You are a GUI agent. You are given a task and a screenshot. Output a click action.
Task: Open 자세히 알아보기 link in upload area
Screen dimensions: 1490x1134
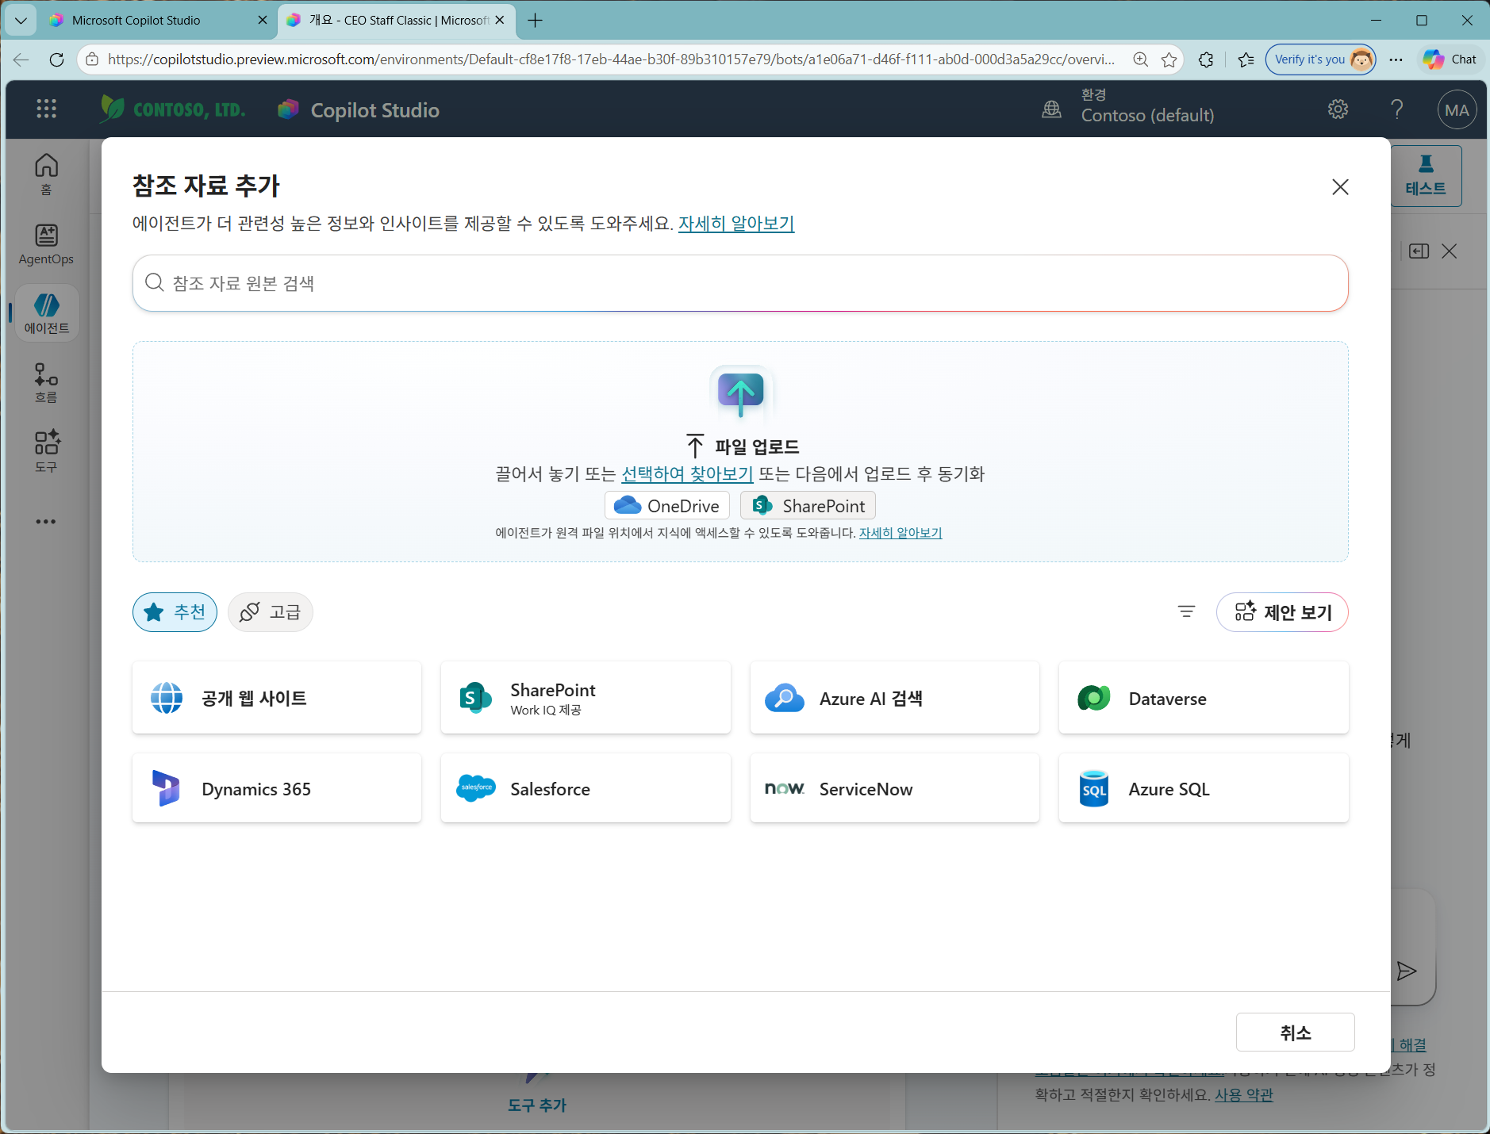(901, 533)
